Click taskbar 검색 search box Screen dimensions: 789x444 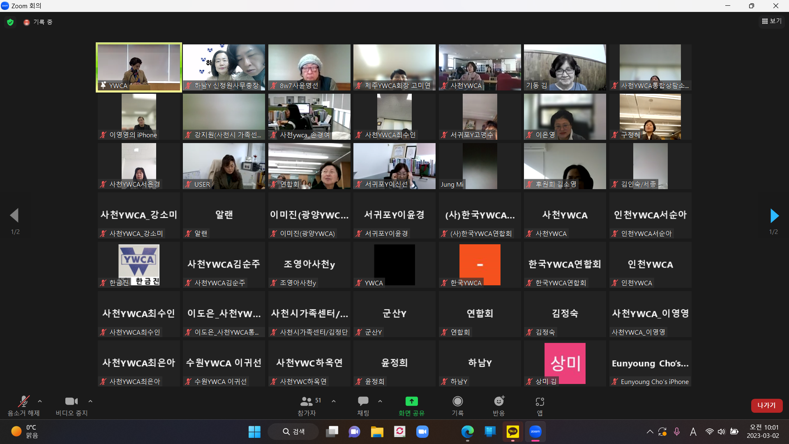[293, 432]
